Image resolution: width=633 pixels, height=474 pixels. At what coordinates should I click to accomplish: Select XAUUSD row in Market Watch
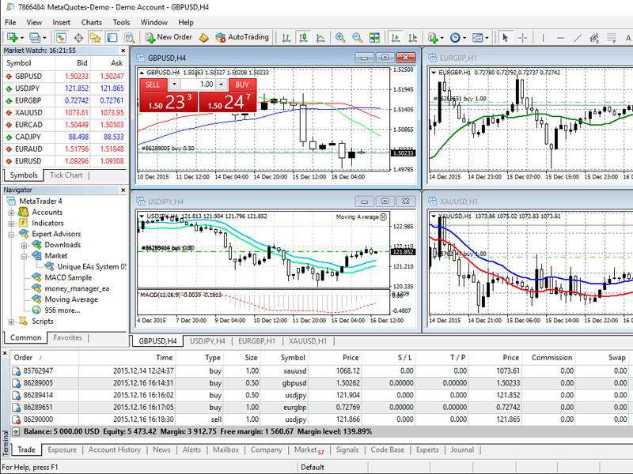coord(64,112)
